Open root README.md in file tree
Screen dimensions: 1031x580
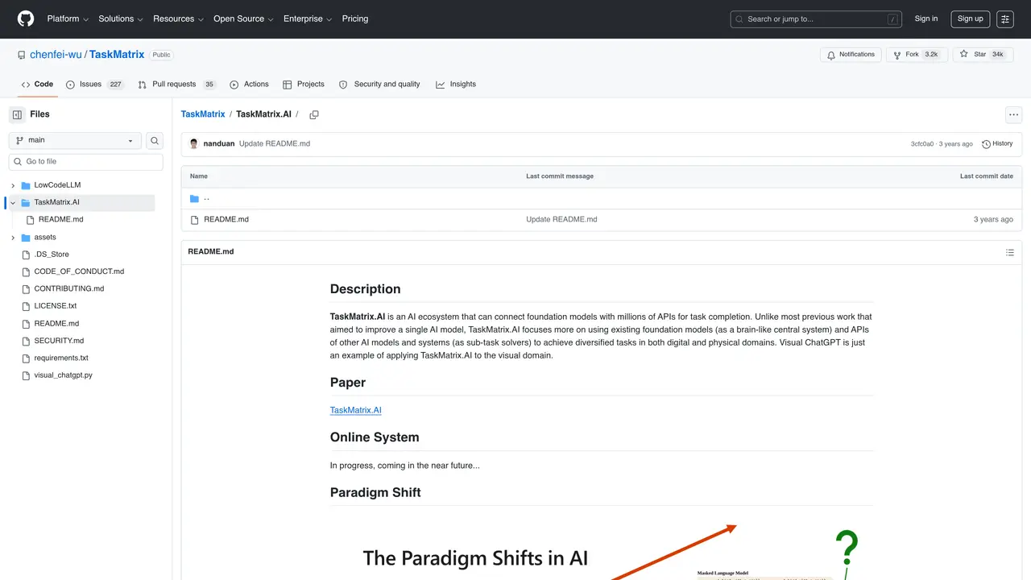(x=56, y=323)
